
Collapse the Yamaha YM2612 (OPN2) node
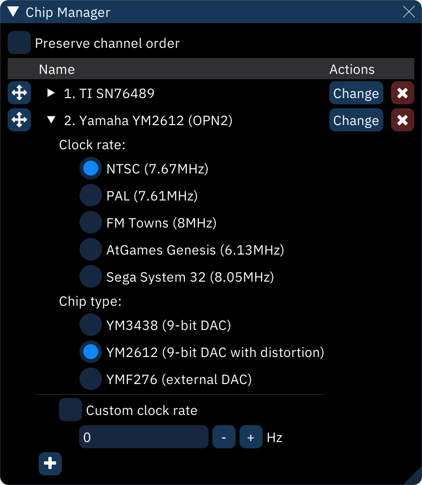(x=51, y=120)
